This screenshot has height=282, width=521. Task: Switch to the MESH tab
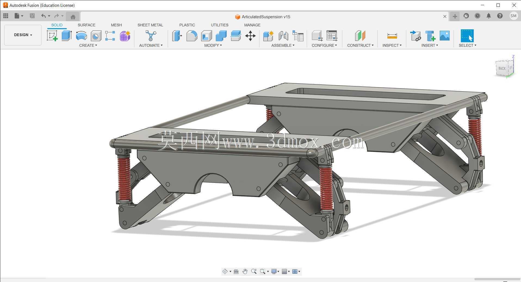(x=116, y=25)
